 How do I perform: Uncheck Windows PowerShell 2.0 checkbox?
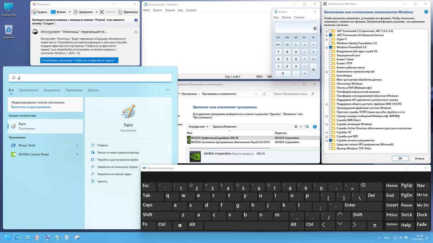point(330,47)
